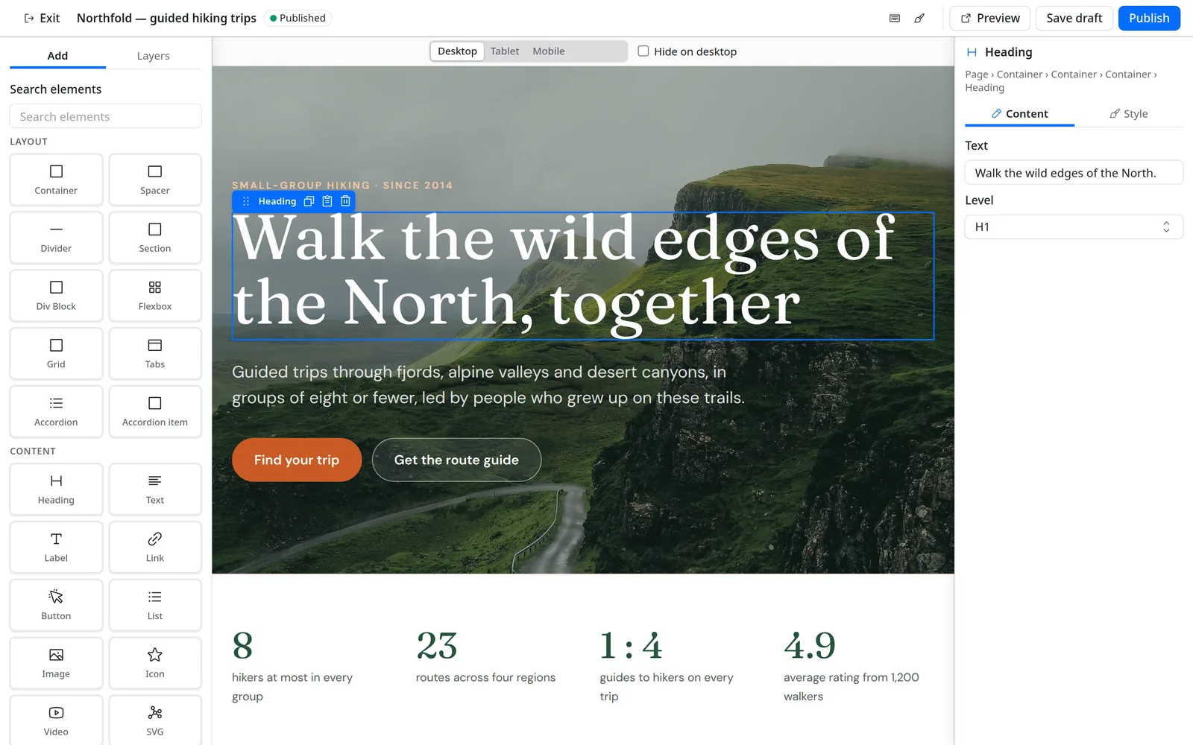The image size is (1193, 745).
Task: Click the Page breadcrumb item
Action: pyautogui.click(x=976, y=74)
